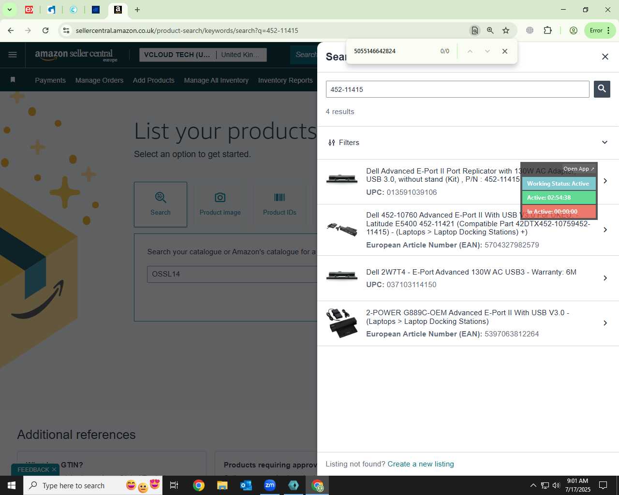The height and width of the screenshot is (495, 619).
Task: Reload the current page
Action: pos(45,30)
